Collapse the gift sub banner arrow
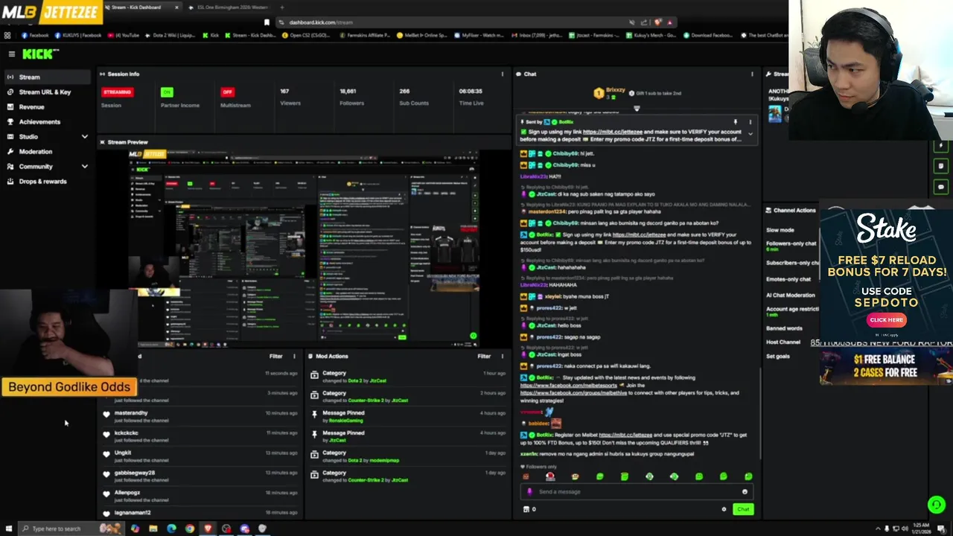Viewport: 953px width, 536px height. pyautogui.click(x=636, y=108)
